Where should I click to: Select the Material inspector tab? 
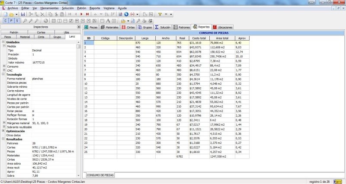coord(25,37)
